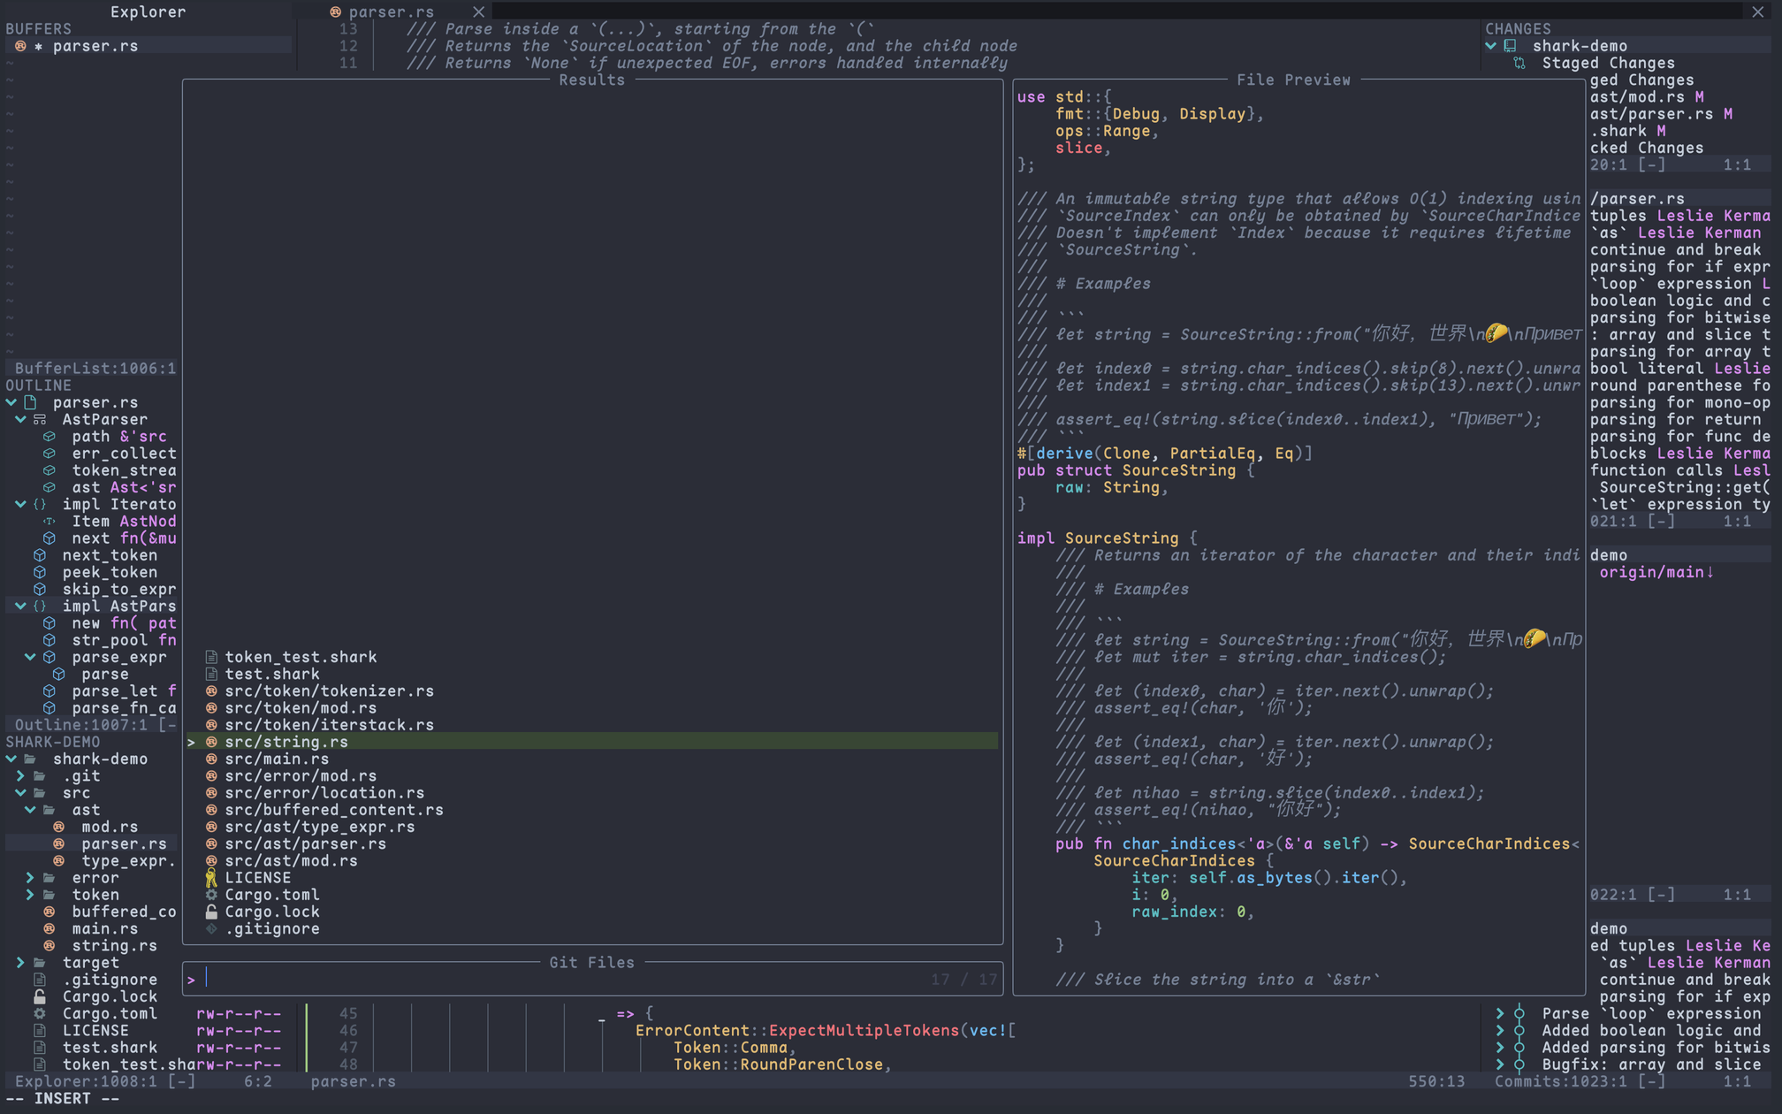Image resolution: width=1782 pixels, height=1114 pixels.
Task: Collapse shark-demo in Changes panel
Action: pyautogui.click(x=1491, y=46)
